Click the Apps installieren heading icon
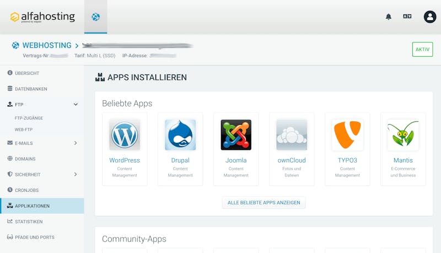 [x=100, y=77]
